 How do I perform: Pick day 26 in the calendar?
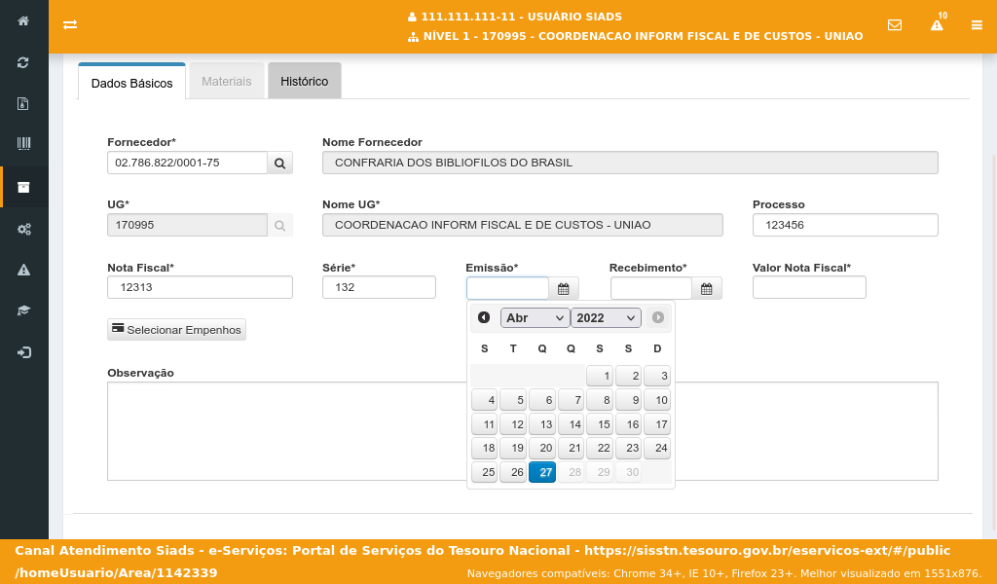click(x=513, y=472)
